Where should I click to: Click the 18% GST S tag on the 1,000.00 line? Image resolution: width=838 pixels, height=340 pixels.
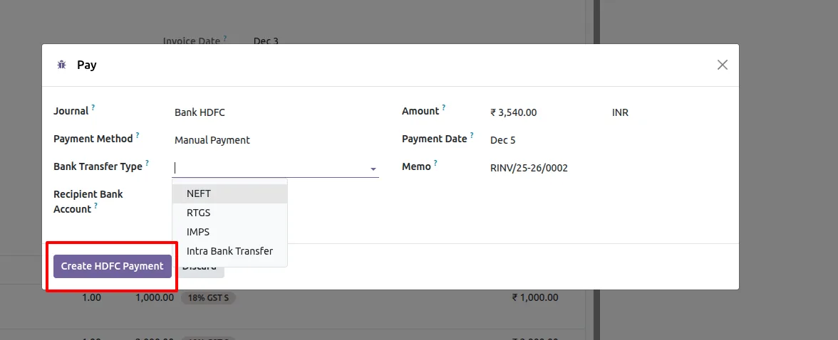coord(208,298)
